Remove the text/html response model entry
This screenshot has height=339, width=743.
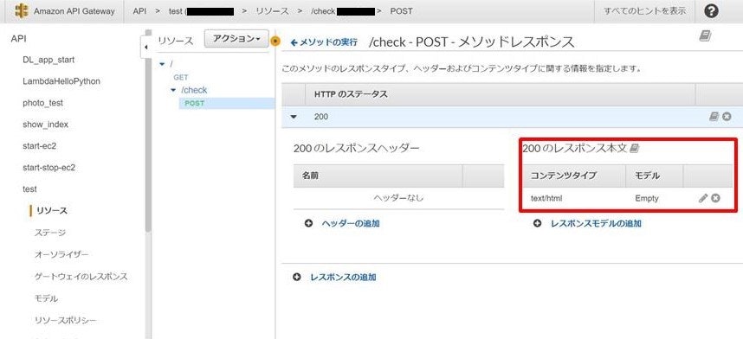click(x=715, y=198)
